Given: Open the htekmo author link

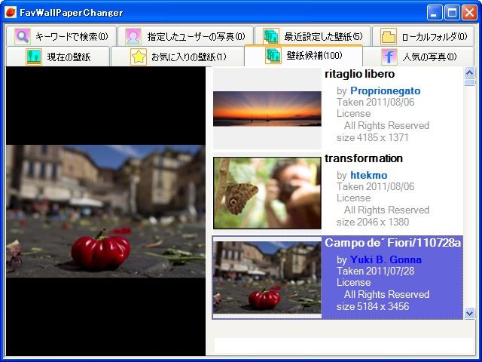Looking at the screenshot, I should [x=368, y=175].
